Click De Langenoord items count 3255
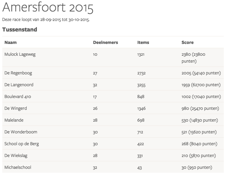 pos(141,85)
